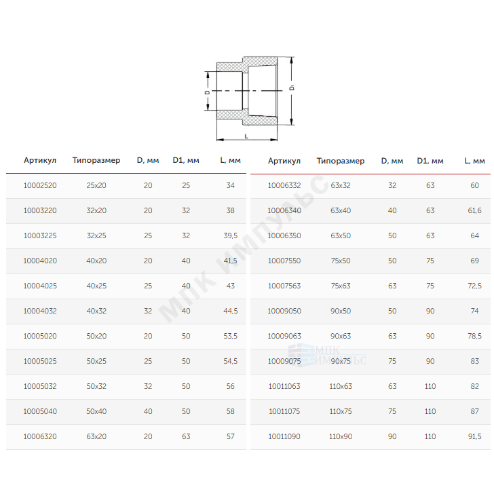Select article number 10005032
The height and width of the screenshot is (494, 494).
[40, 386]
